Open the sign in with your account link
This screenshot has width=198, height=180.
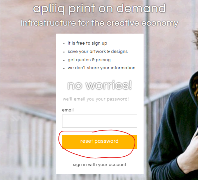pyautogui.click(x=100, y=164)
